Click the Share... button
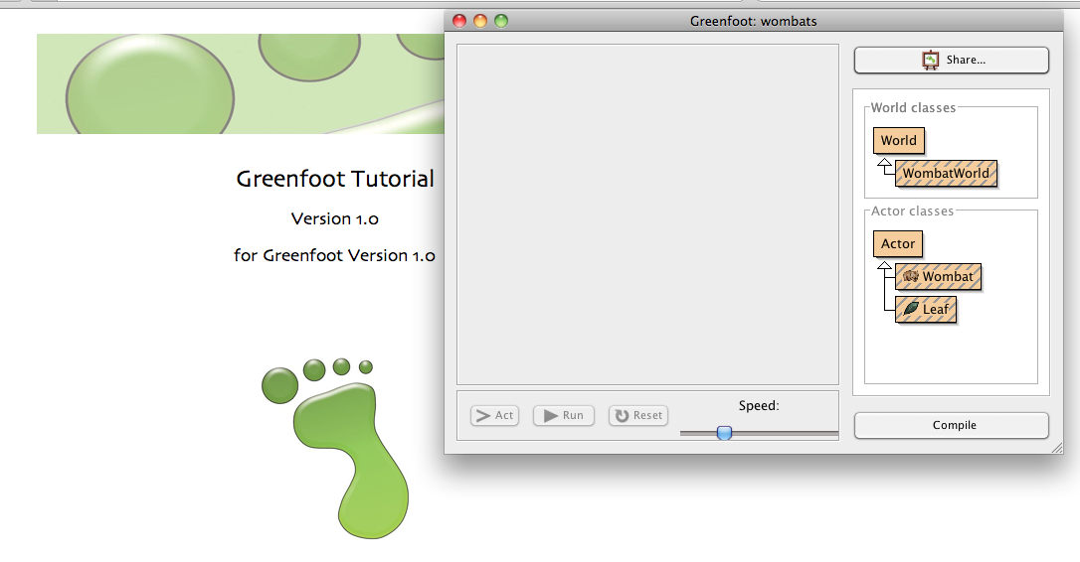The width and height of the screenshot is (1080, 562). tap(951, 60)
